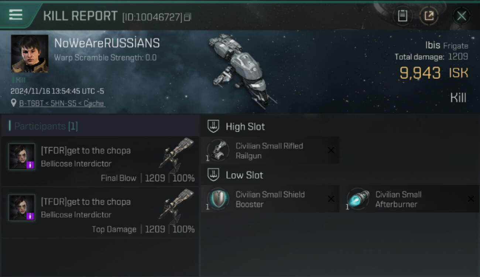The width and height of the screenshot is (480, 277).
Task: Open NoWeAreRUSSIANS pilot portrait
Action: (x=30, y=54)
